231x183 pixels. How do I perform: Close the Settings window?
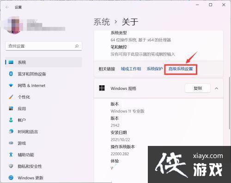[x=224, y=5]
